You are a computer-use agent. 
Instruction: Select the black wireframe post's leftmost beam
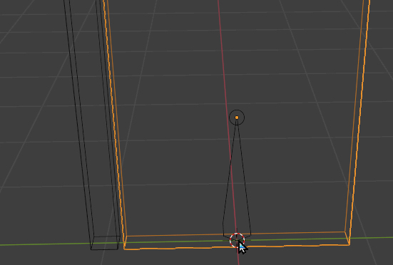(78, 120)
